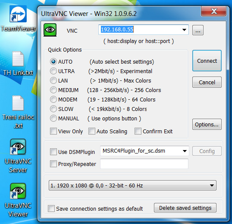Select the MODEM quick option
Screen dimensions: 232x224
(x=53, y=99)
